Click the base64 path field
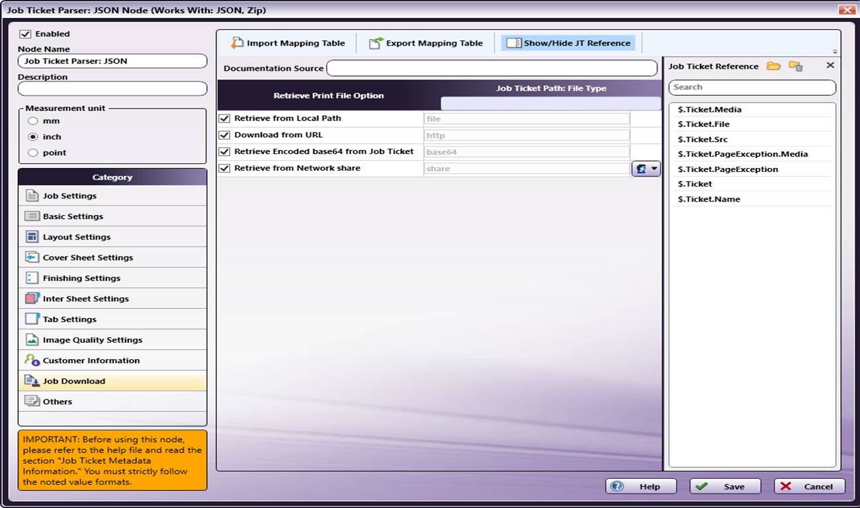The height and width of the screenshot is (508, 860). pyautogui.click(x=527, y=151)
